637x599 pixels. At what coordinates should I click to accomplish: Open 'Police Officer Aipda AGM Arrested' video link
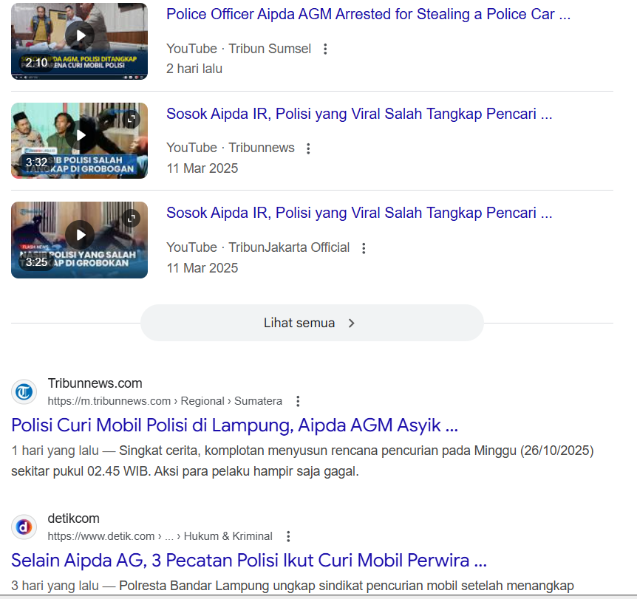tap(368, 14)
